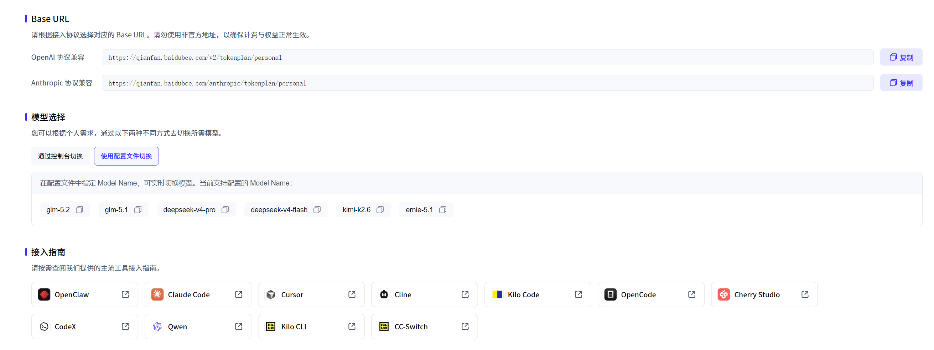934x350 pixels.
Task: Click the OpenAI-compatible Base URL field
Action: point(488,57)
